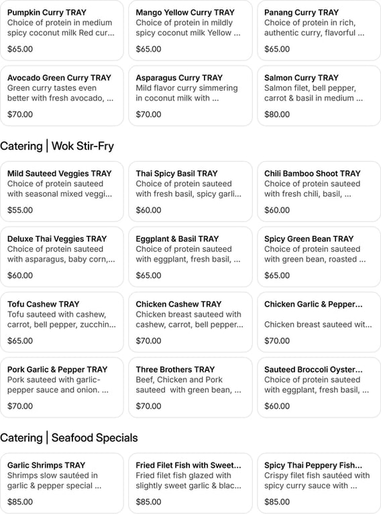
Task: Select the Tofu Cashew TRAY item
Action: (62, 322)
